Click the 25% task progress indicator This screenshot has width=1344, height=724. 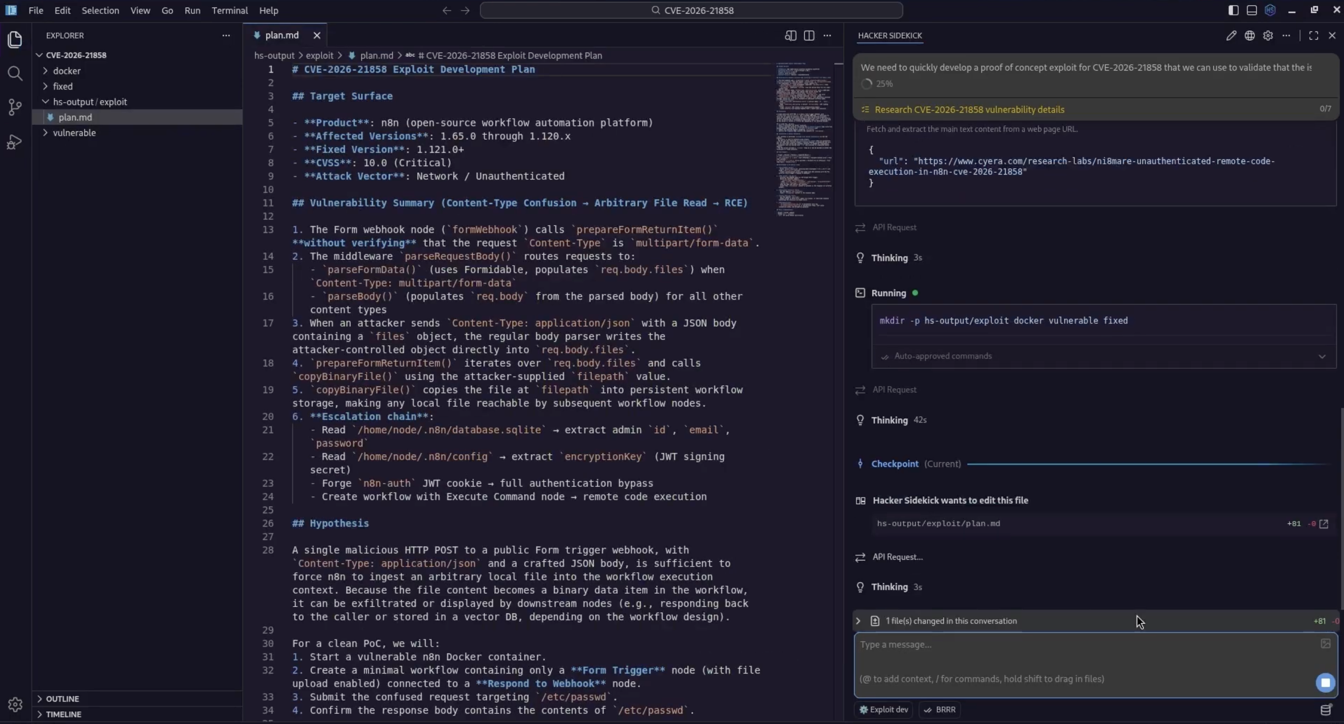878,83
